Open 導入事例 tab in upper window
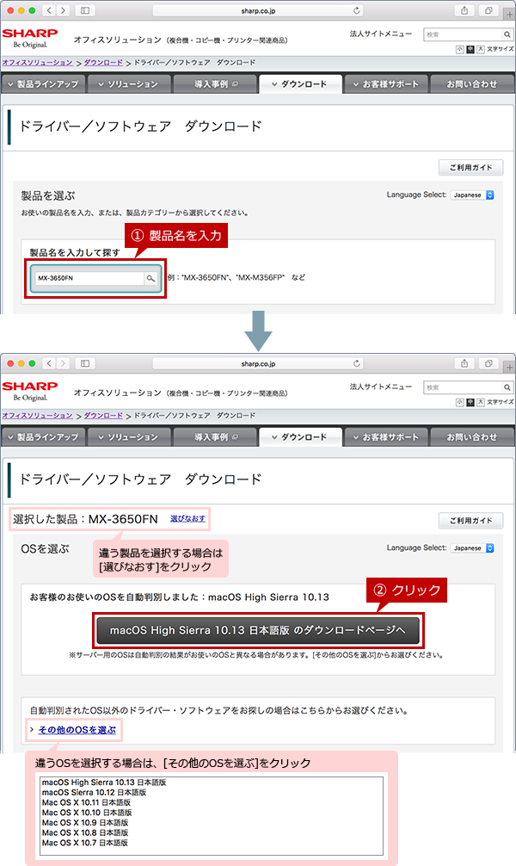Viewport: 516px width, 866px height. 215,84
